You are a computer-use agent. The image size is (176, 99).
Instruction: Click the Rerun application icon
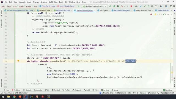[x=110, y=6]
